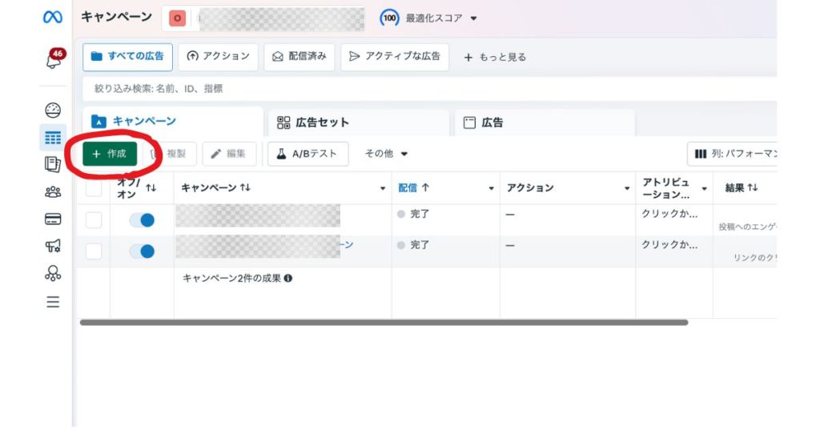
Task: Open the audiences people icon in sidebar
Action: pos(53,191)
